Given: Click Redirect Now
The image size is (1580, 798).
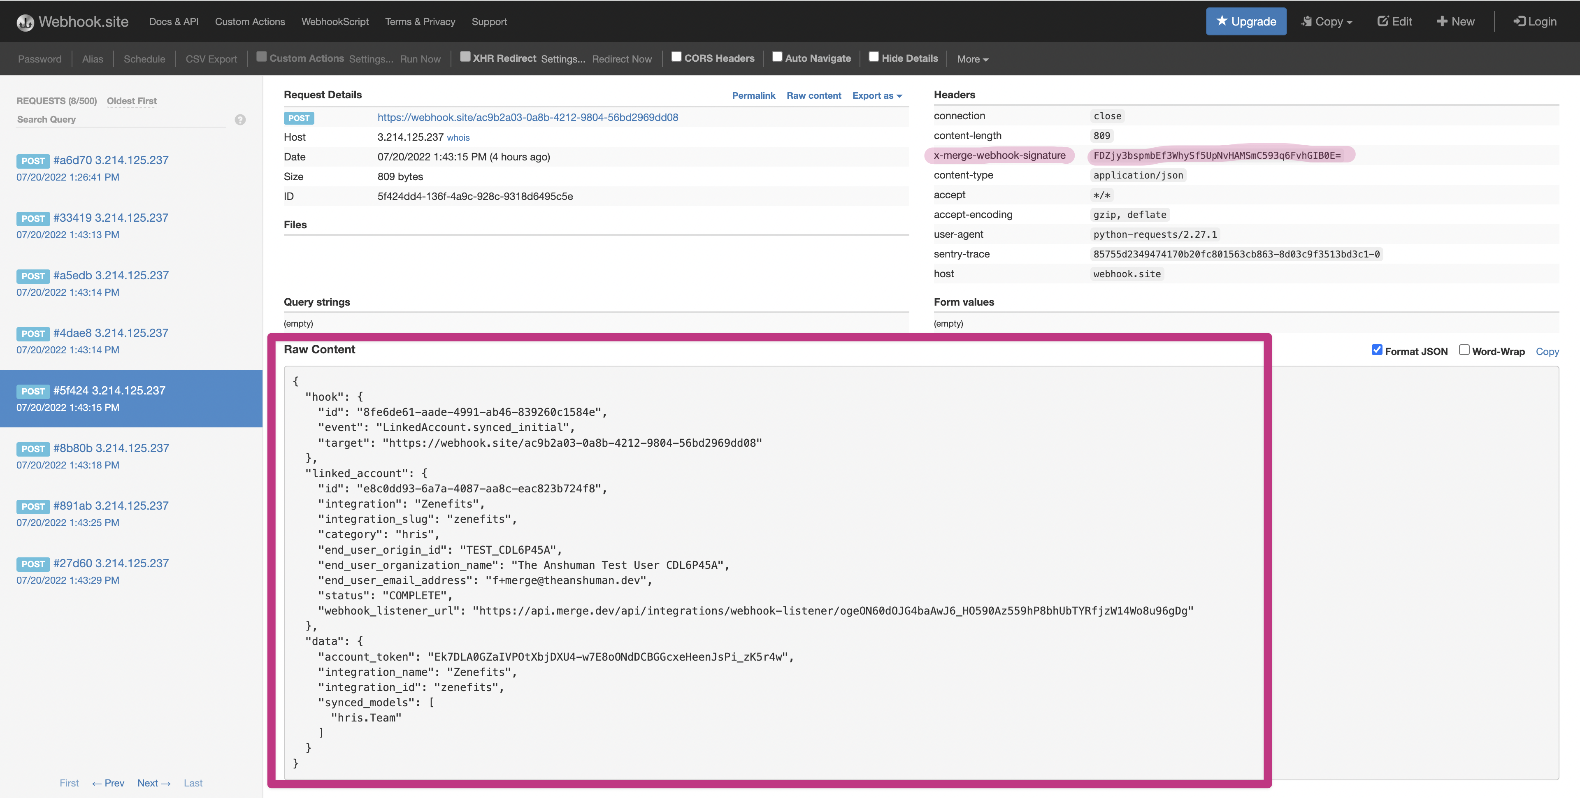Looking at the screenshot, I should tap(621, 59).
